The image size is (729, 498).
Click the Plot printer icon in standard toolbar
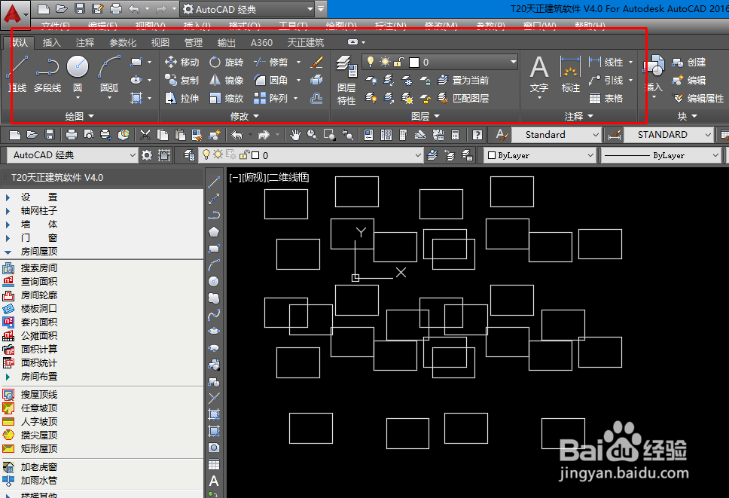[x=71, y=135]
